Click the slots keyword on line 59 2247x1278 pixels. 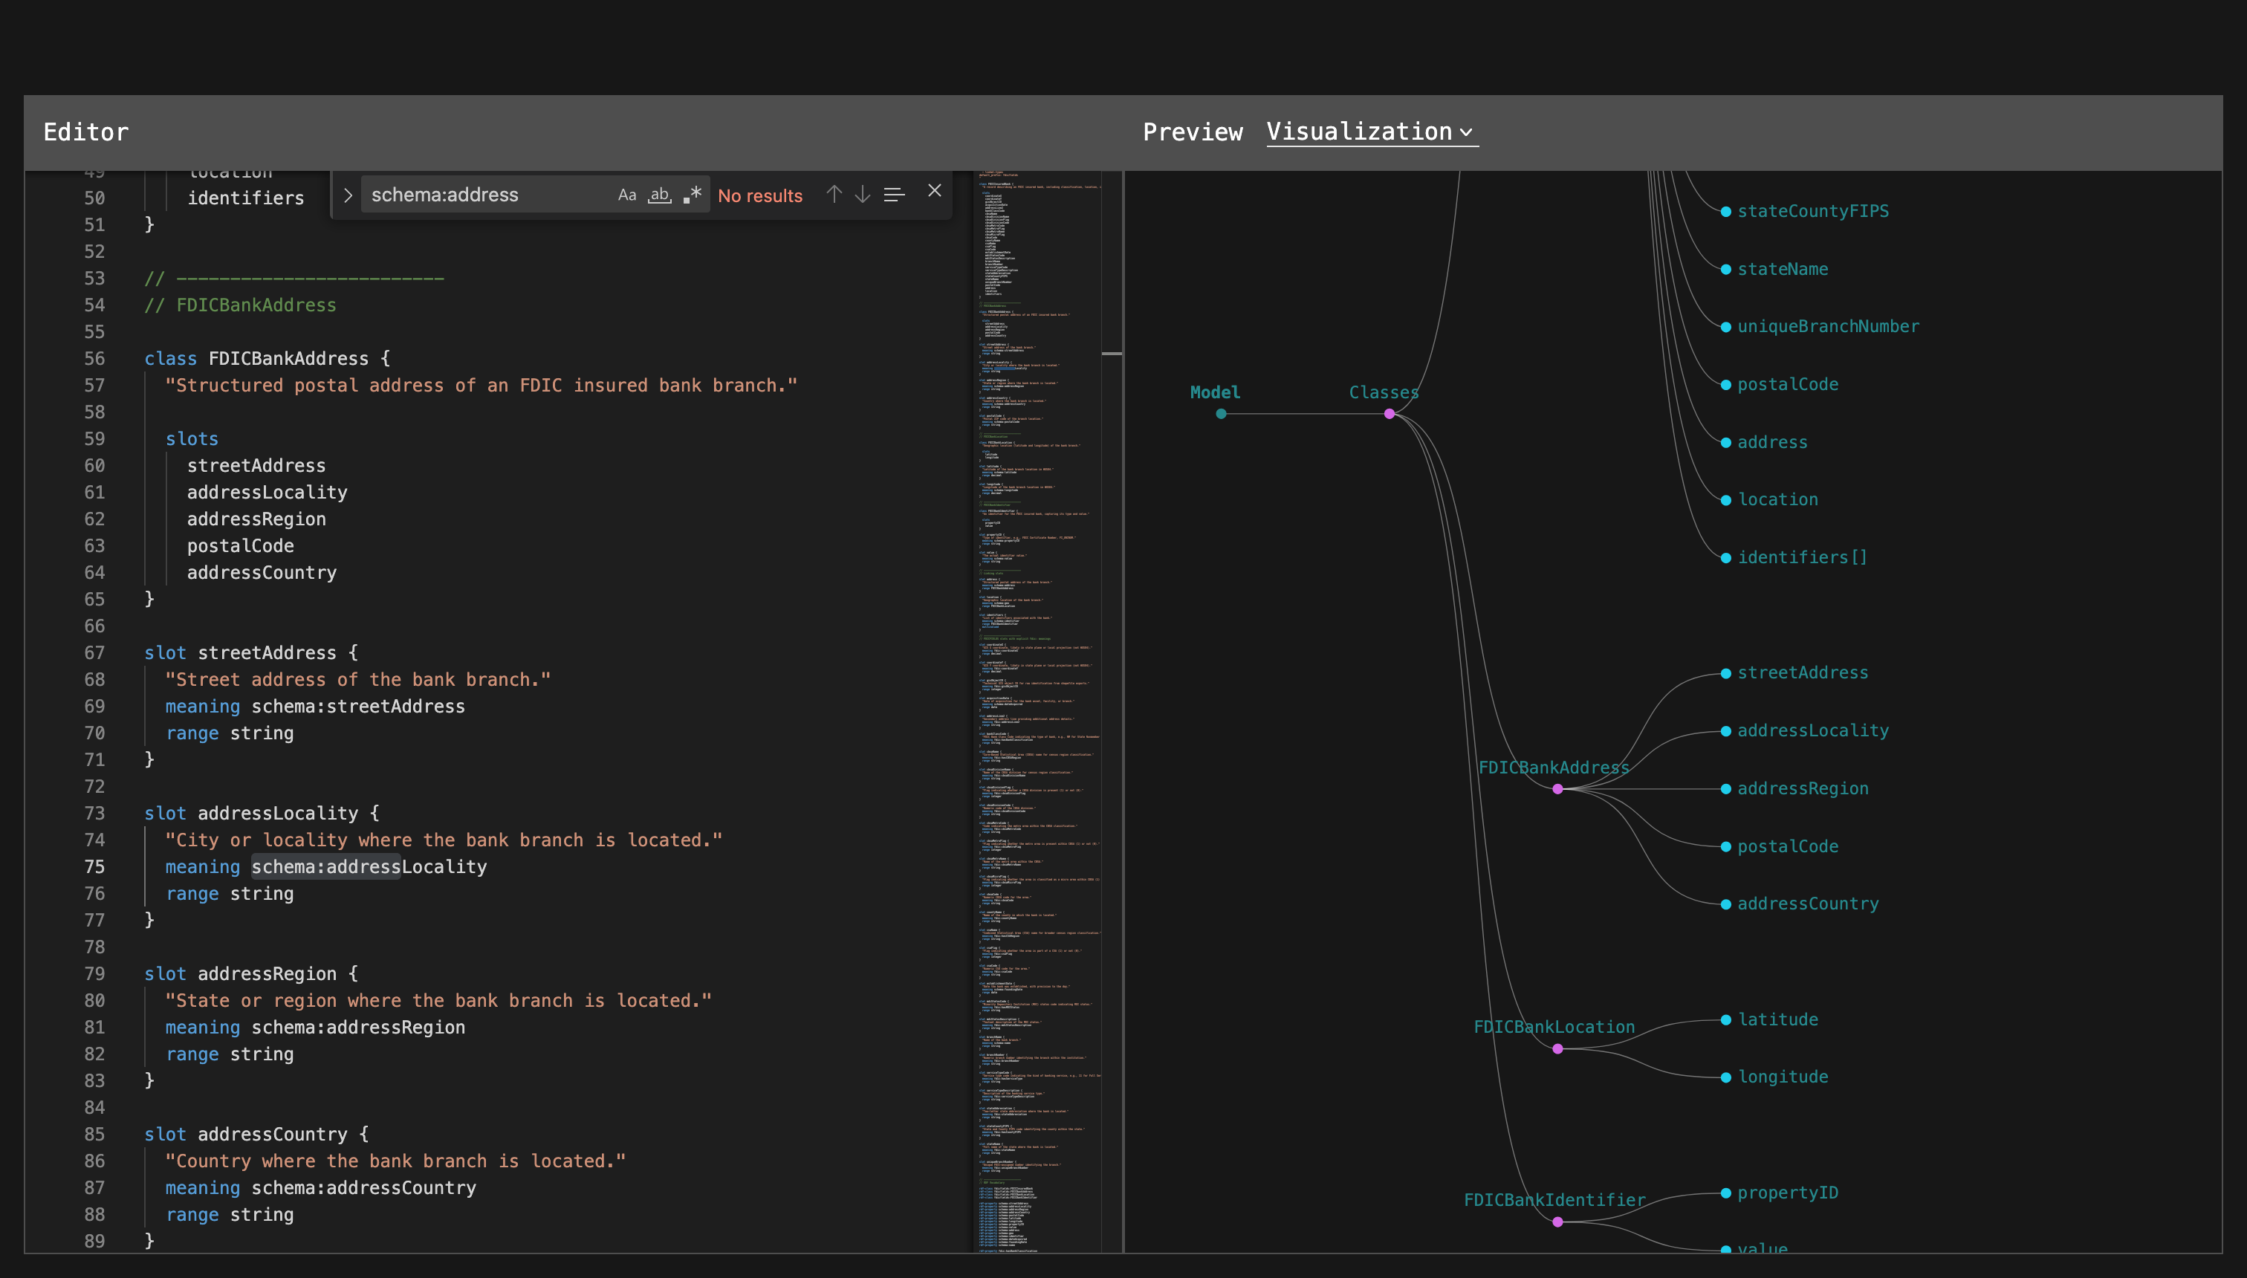192,439
